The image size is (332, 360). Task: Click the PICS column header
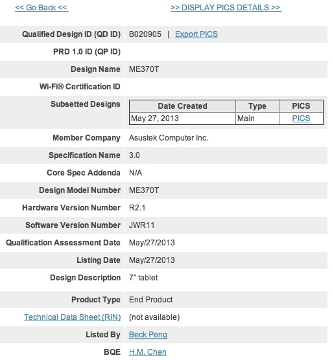(x=301, y=106)
